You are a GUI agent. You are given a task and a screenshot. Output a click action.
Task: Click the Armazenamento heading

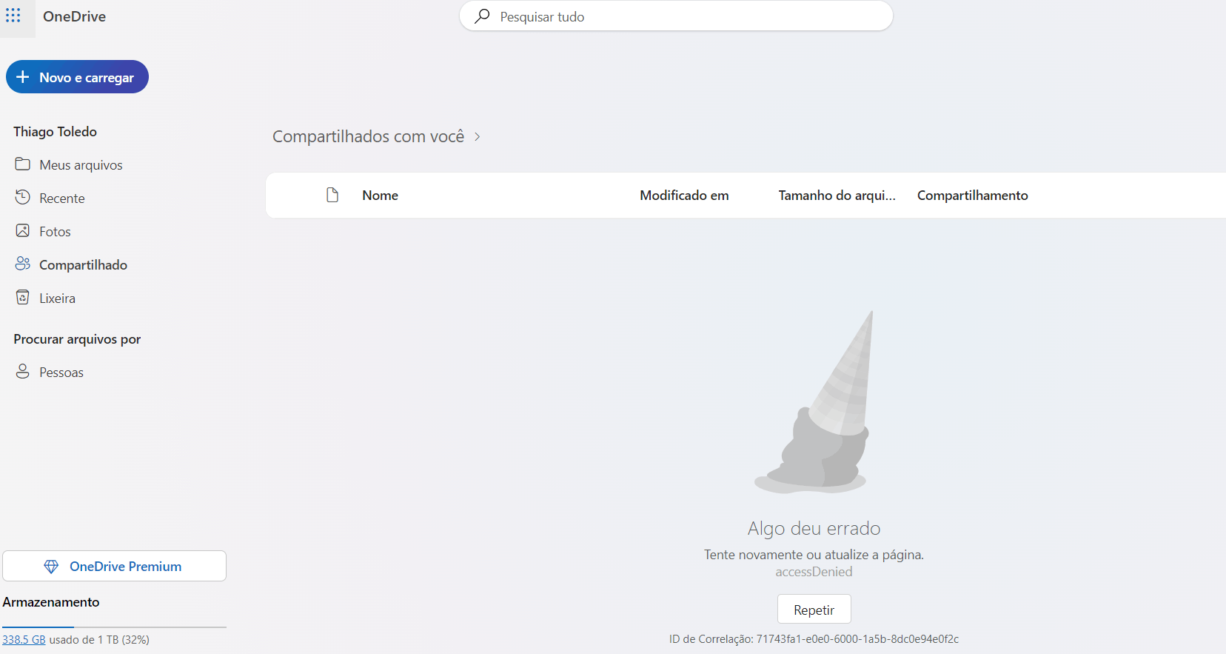(51, 602)
